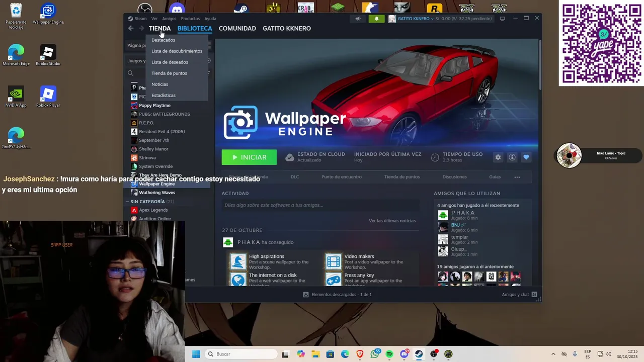Open the Productos menu
Image resolution: width=644 pixels, height=362 pixels.
coord(190,19)
